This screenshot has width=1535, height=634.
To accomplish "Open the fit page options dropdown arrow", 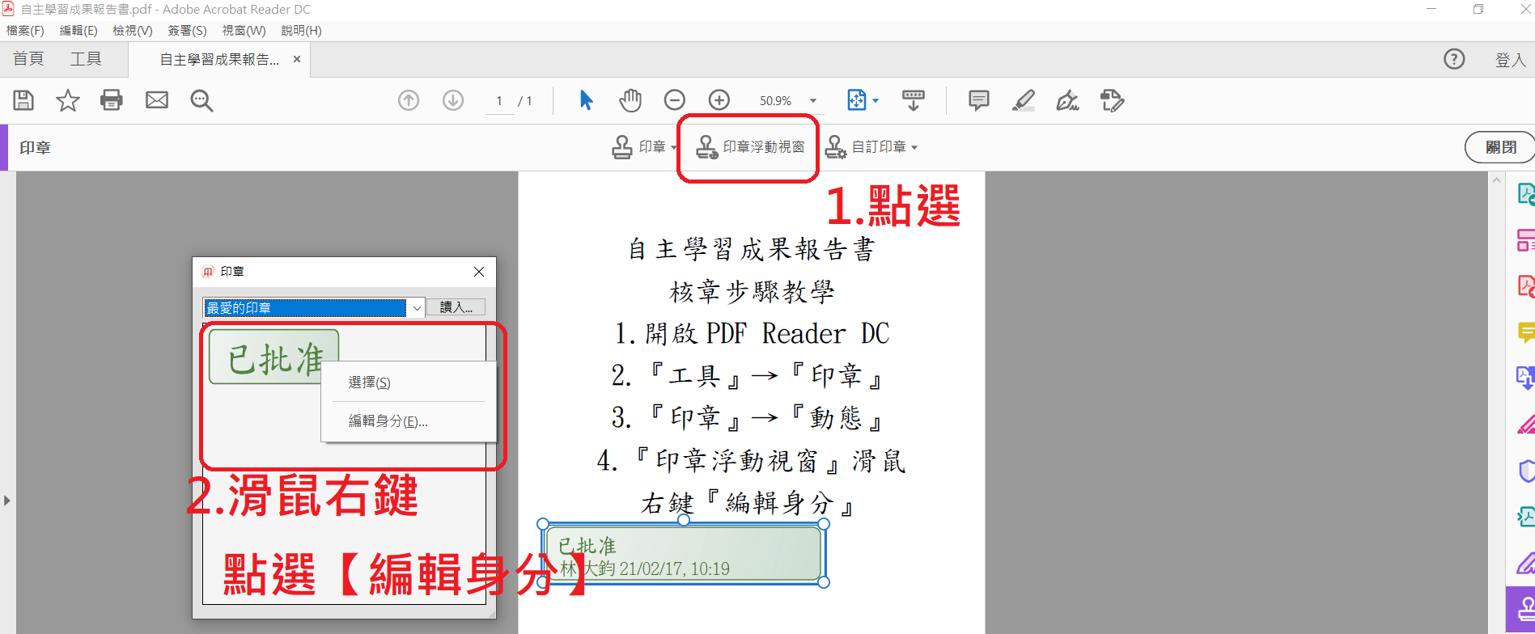I will [876, 101].
